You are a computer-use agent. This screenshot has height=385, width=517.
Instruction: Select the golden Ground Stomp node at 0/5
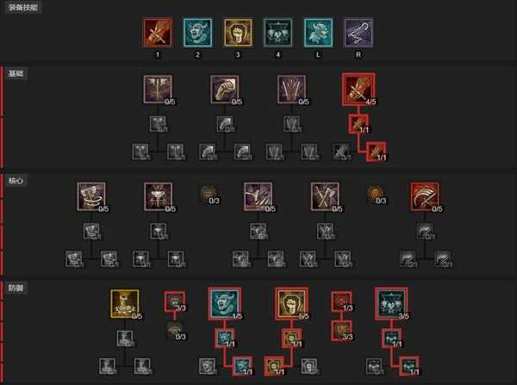125,303
